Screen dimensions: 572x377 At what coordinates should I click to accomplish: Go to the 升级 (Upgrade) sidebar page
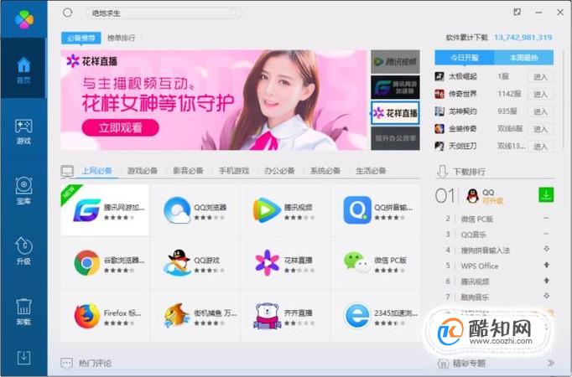(23, 249)
